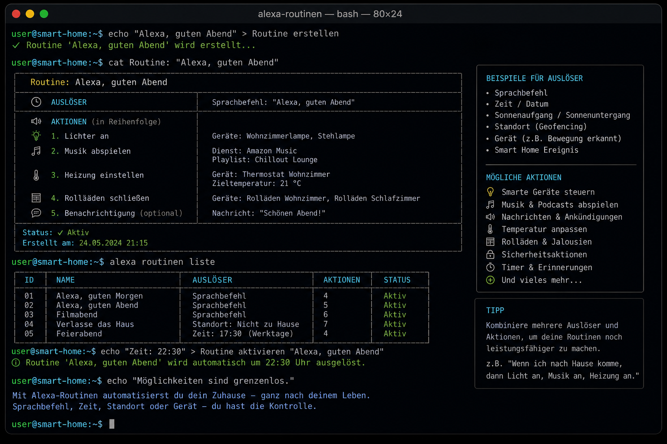667x444 pixels.
Task: Click Smart Home Ereignis in the examples list
Action: click(536, 150)
